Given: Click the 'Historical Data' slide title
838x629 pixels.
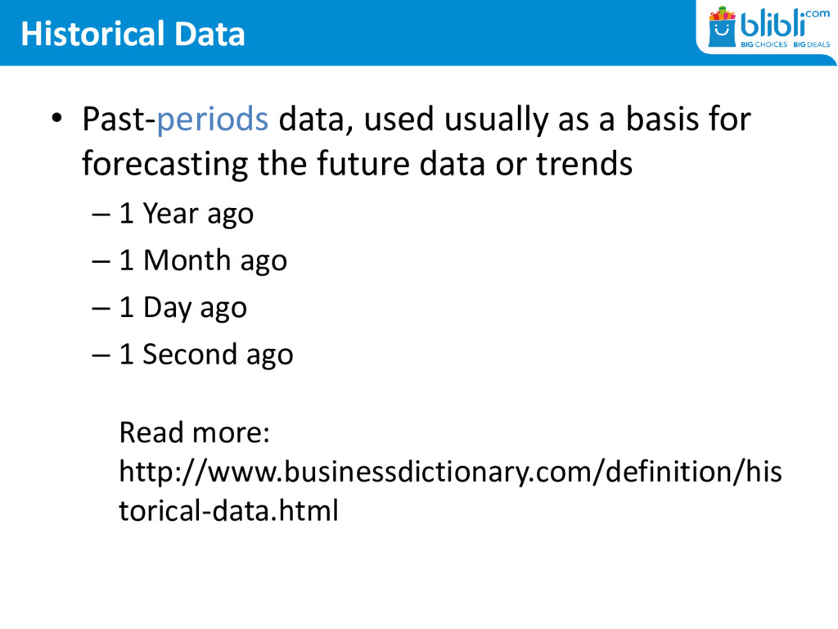Looking at the screenshot, I should pyautogui.click(x=133, y=33).
